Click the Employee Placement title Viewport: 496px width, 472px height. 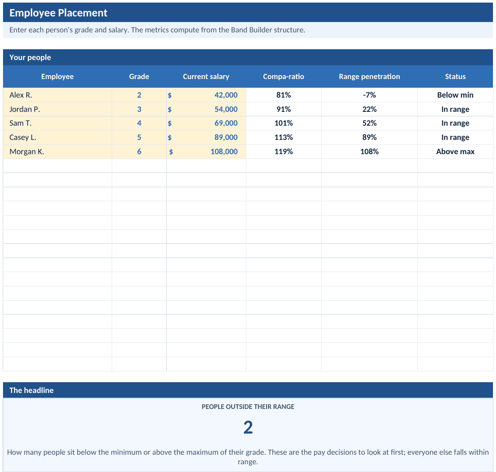coord(58,13)
